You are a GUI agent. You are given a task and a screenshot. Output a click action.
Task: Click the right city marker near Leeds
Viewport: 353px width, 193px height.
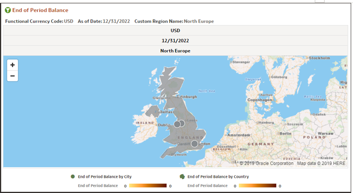click(x=182, y=123)
